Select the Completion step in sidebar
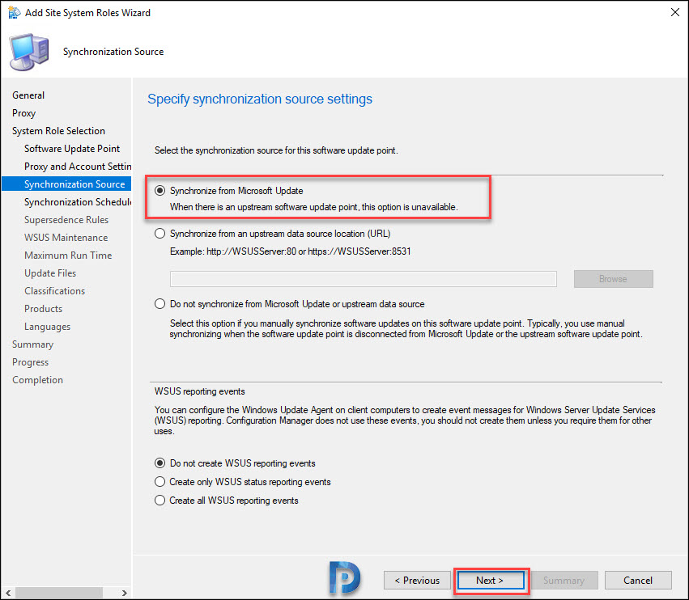This screenshot has width=689, height=600. pyautogui.click(x=37, y=380)
